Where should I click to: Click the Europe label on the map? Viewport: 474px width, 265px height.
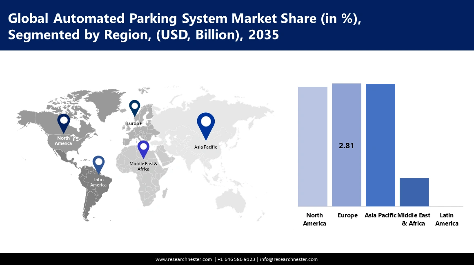(134, 124)
